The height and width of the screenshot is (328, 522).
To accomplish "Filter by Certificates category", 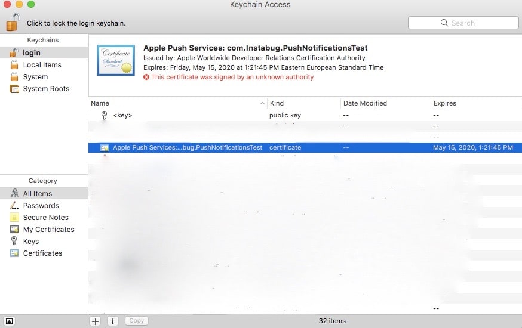I will point(44,253).
